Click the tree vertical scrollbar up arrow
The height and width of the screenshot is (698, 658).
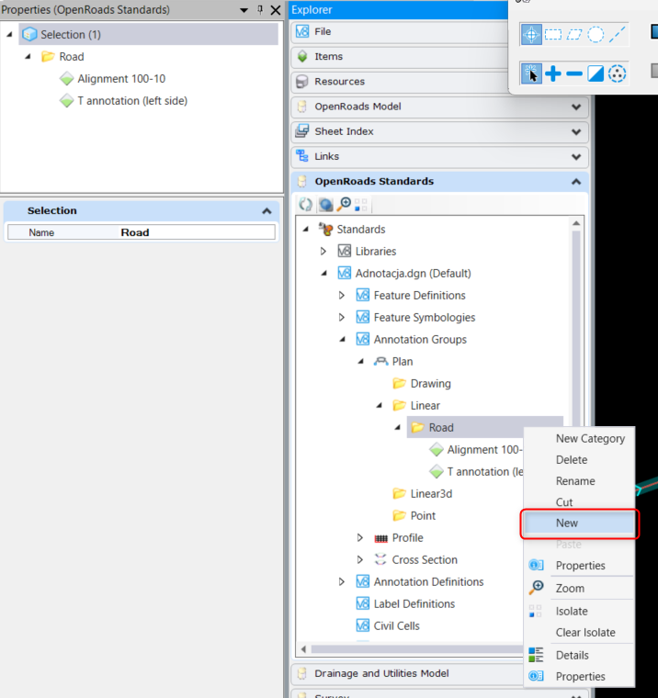click(576, 223)
